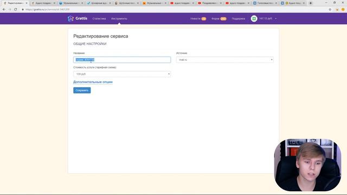Click the Форум orange counter badge
Image resolution: width=347 pixels, height=195 pixels.
[x=223, y=19]
